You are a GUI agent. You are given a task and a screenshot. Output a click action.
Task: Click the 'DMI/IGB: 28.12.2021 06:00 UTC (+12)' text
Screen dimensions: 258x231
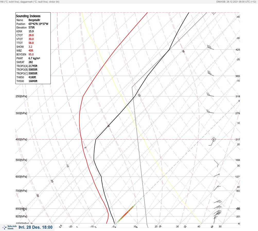point(236,2)
